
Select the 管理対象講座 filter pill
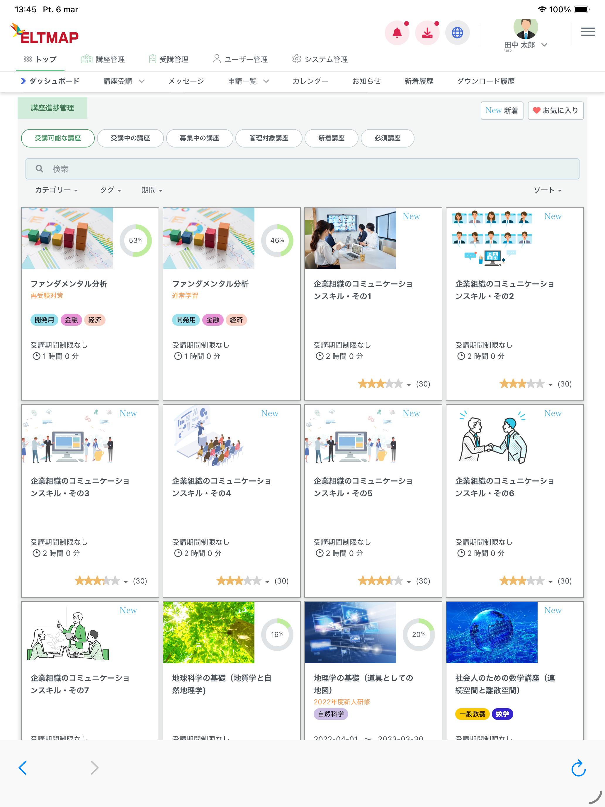click(269, 138)
